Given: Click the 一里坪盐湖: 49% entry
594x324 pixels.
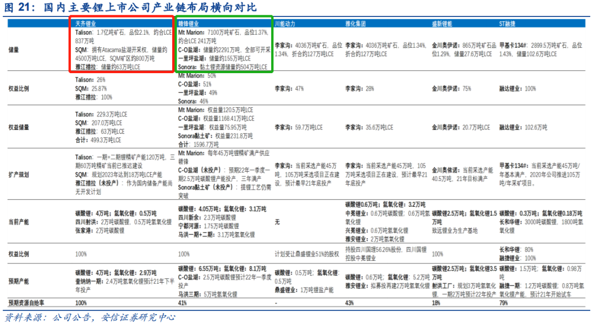Looking at the screenshot, I should click(198, 93).
